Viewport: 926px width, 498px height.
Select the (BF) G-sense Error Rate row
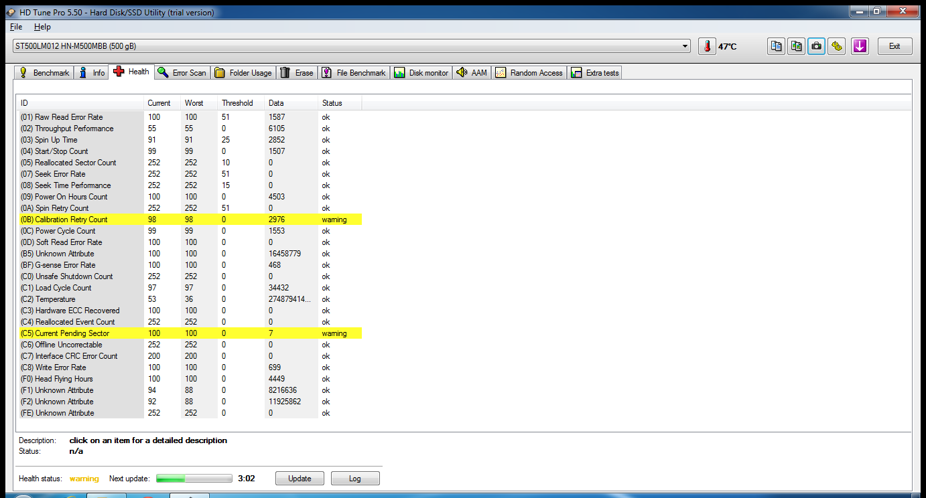click(190, 265)
